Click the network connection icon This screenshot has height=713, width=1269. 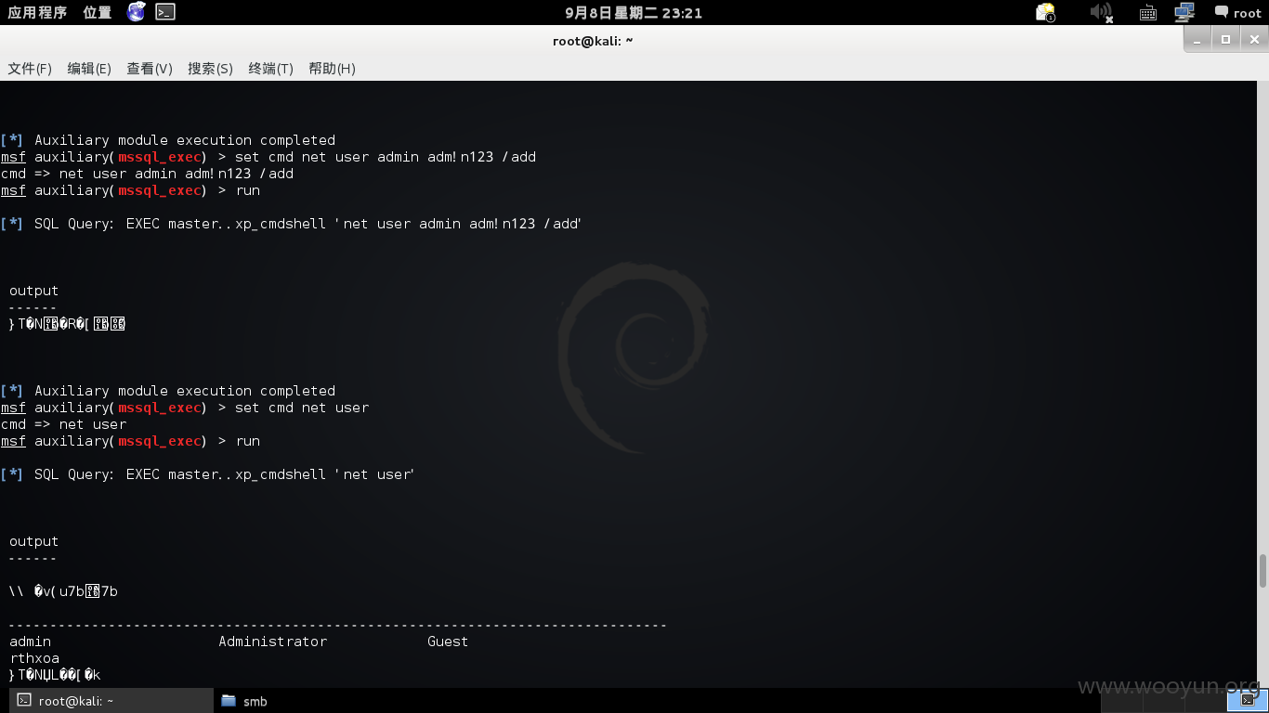1184,12
